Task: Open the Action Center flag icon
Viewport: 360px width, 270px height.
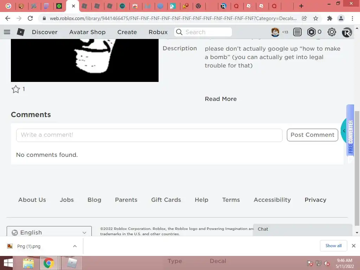Action: coord(310,263)
